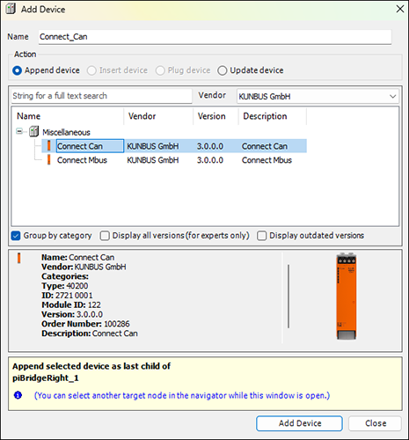Image resolution: width=409 pixels, height=440 pixels.
Task: Click the Miscellaneous category folder icon
Action: point(33,131)
